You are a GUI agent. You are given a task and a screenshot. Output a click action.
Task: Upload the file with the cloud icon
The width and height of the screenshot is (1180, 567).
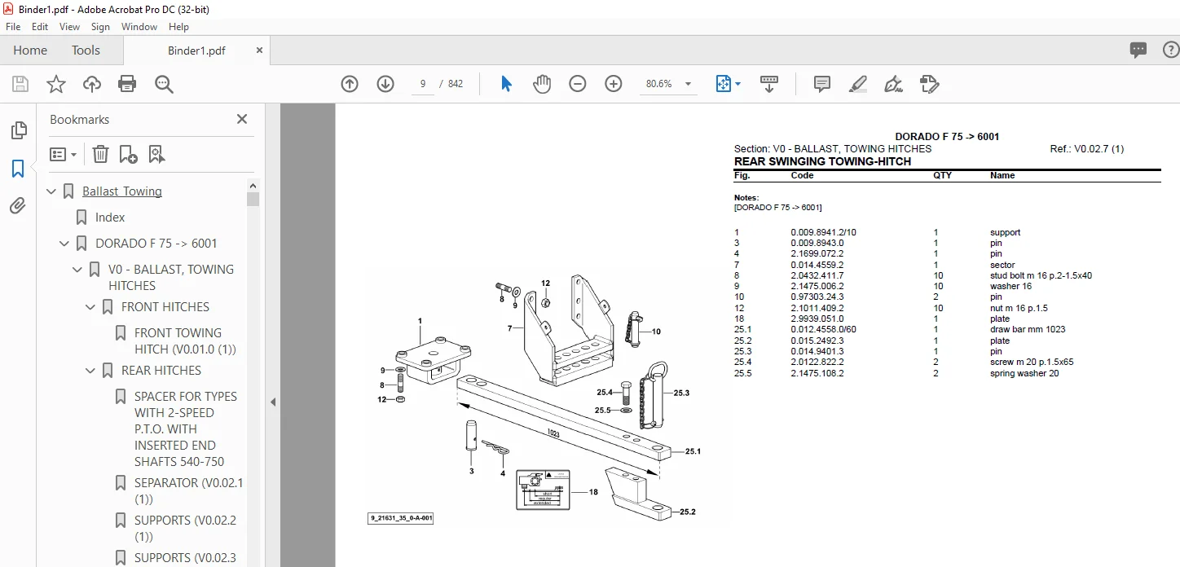pyautogui.click(x=92, y=84)
